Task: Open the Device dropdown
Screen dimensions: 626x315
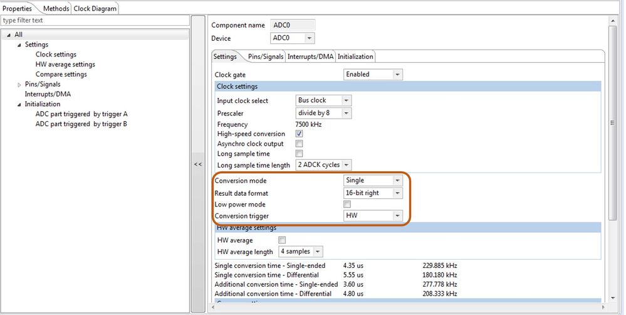Action: pyautogui.click(x=310, y=38)
